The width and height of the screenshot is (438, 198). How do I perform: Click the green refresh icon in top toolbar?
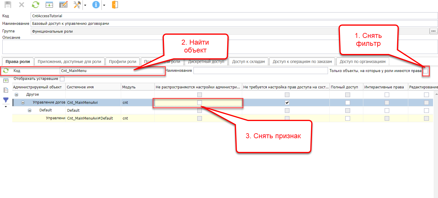[35, 5]
